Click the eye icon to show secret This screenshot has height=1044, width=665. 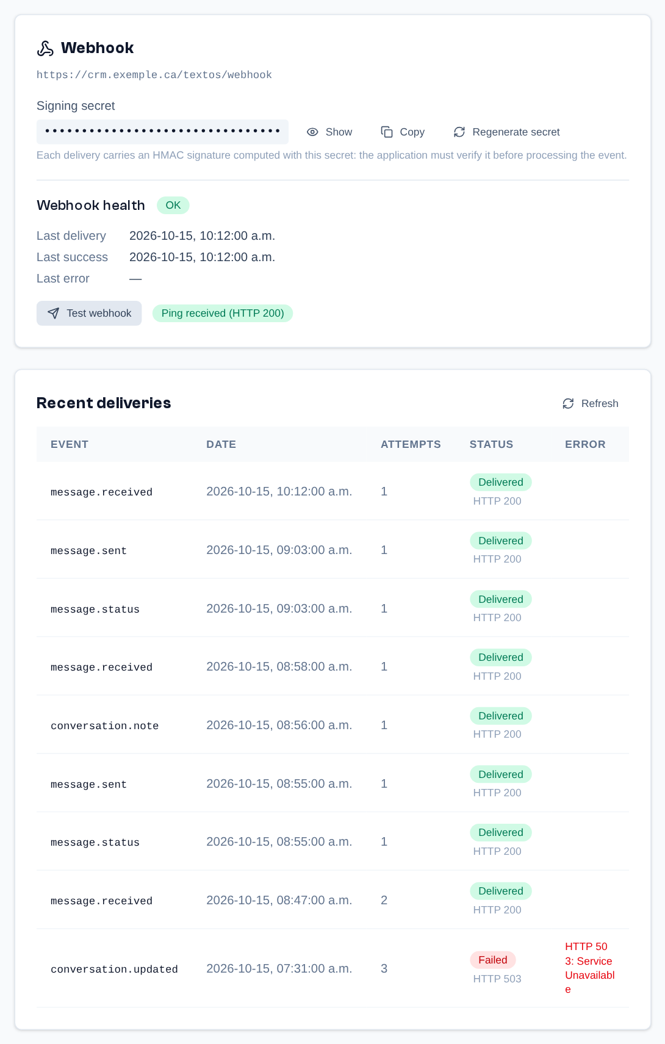[312, 132]
